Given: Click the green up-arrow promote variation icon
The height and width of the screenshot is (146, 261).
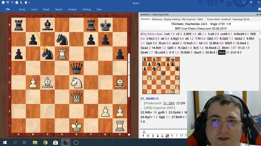Looking at the screenshot, I should click(143, 136).
